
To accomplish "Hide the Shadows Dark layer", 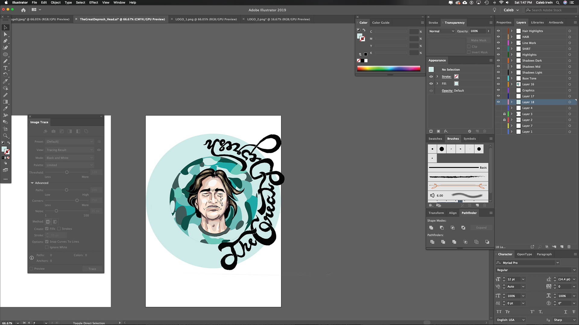I will point(498,60).
